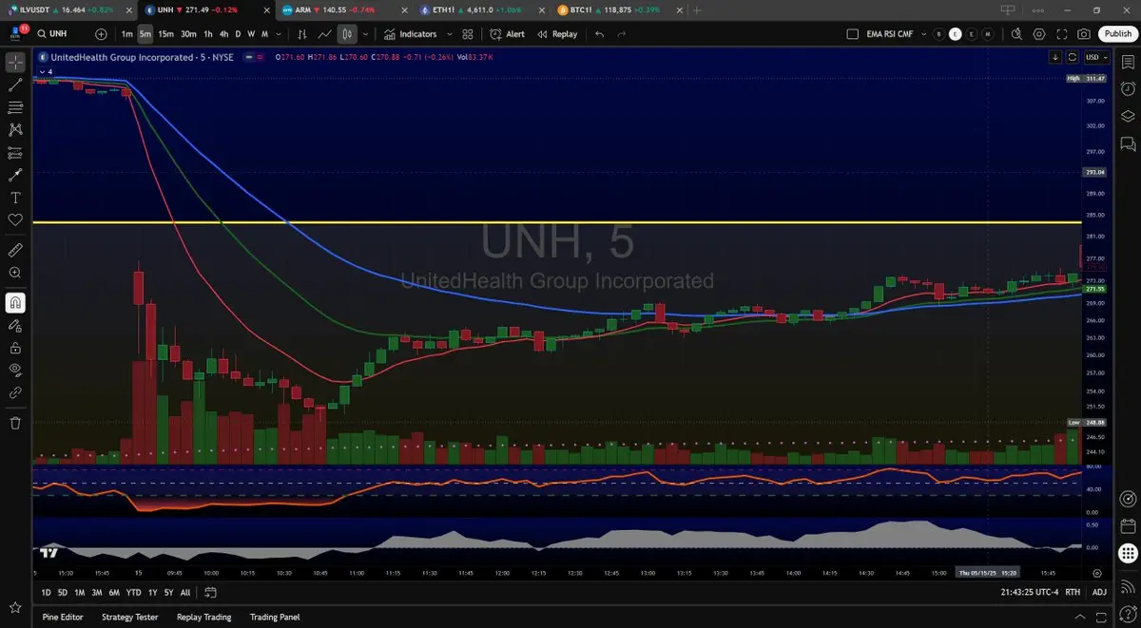Screen dimensions: 1141x628
Task: Open the USD currency dropdown
Action: [x=1098, y=57]
